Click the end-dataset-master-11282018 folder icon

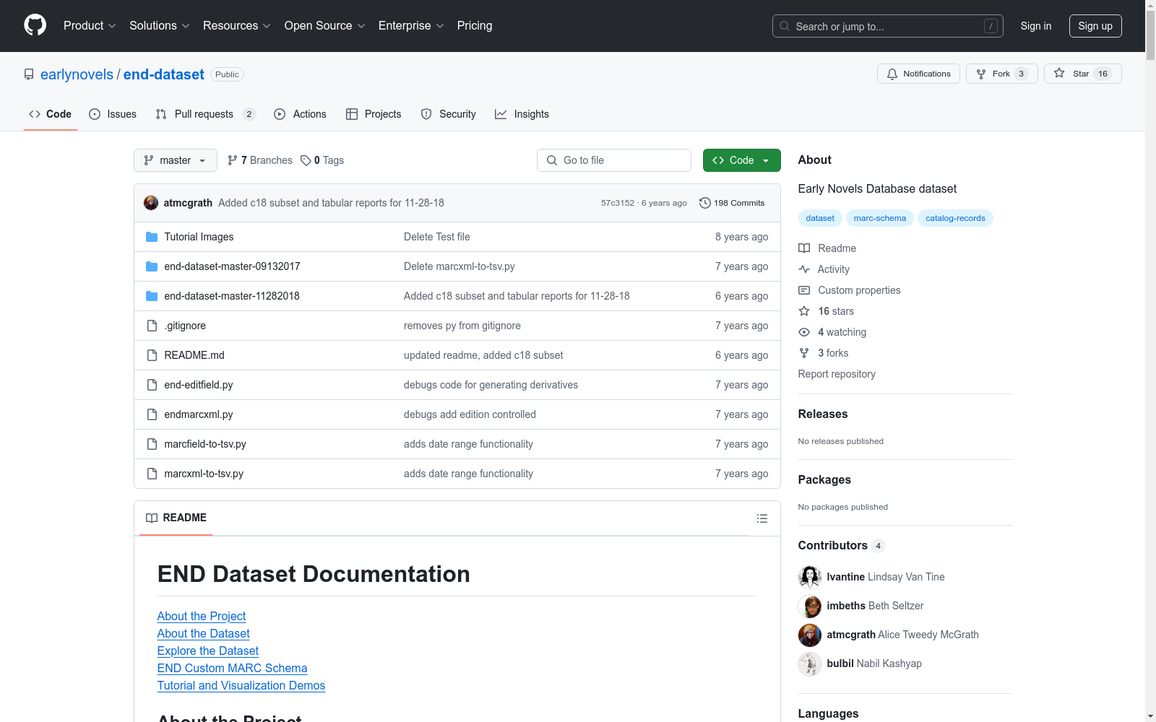pyautogui.click(x=152, y=296)
